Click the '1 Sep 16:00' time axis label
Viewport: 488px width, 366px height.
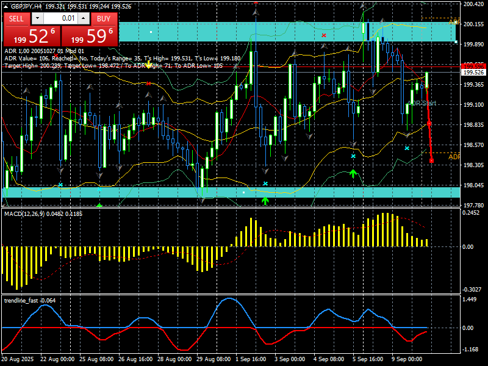[251, 359]
